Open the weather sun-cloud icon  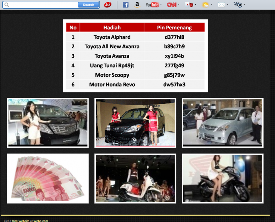click(x=206, y=5)
